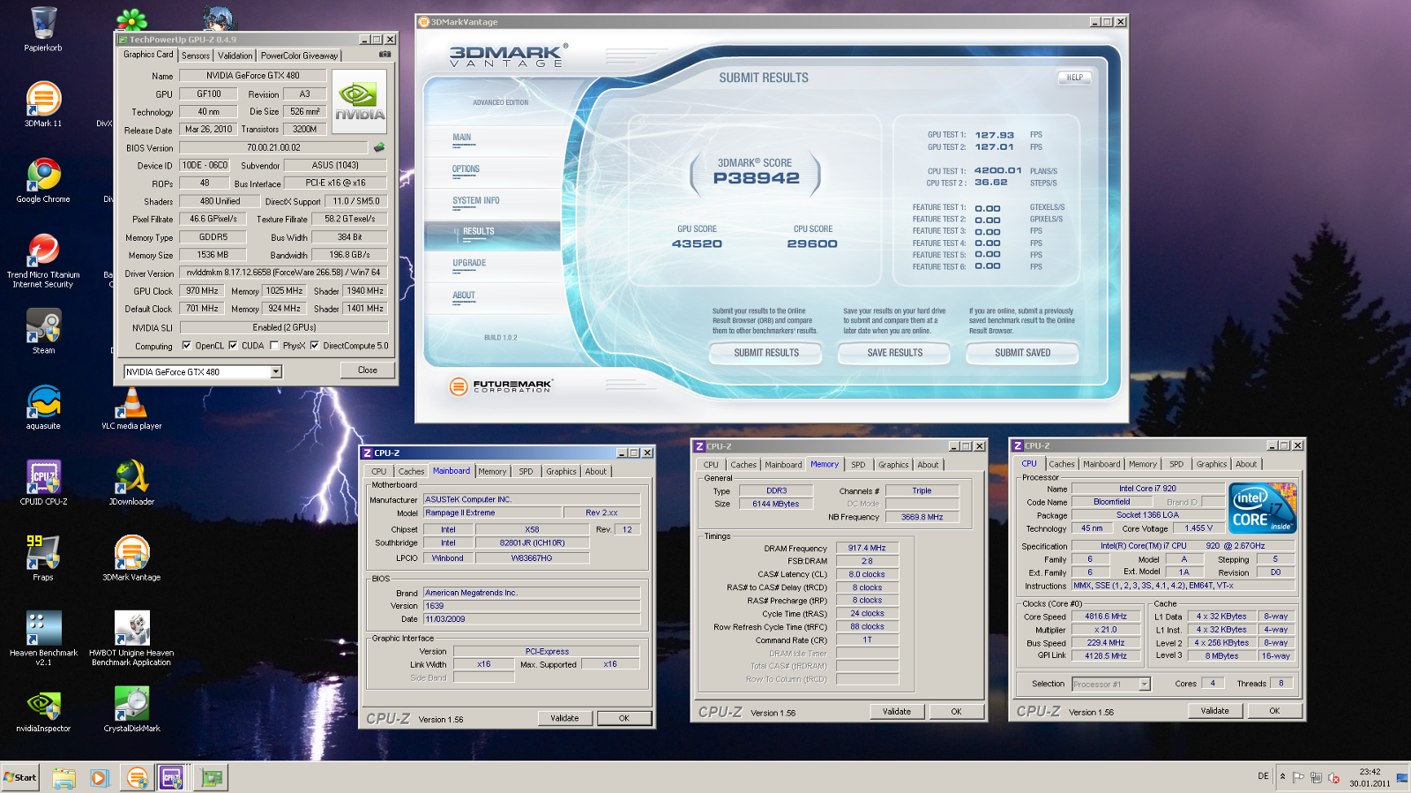Click the Submit Saved button
The height and width of the screenshot is (793, 1411).
click(1022, 353)
